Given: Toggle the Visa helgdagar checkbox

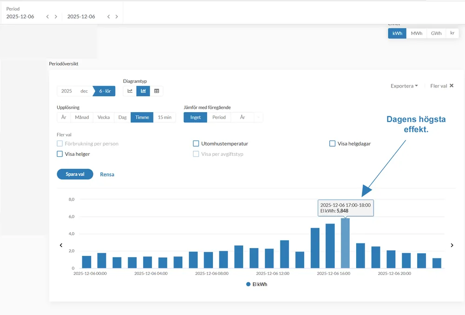Looking at the screenshot, I should pos(332,144).
